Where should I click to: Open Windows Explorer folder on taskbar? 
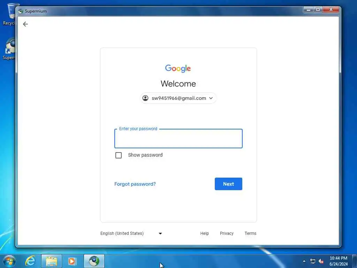coord(52,261)
